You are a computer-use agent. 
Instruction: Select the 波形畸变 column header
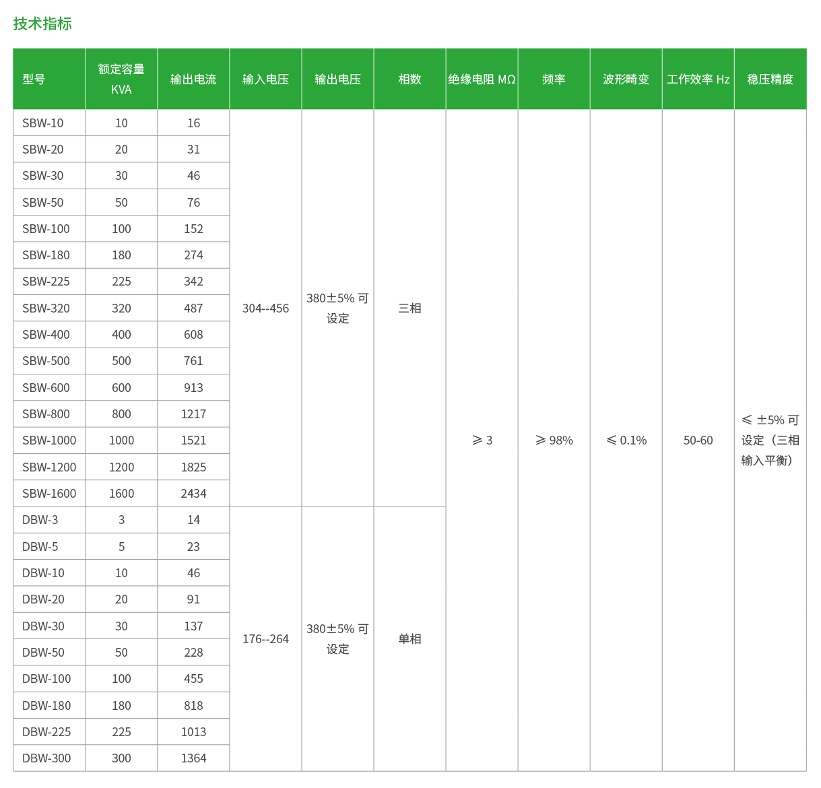point(626,79)
